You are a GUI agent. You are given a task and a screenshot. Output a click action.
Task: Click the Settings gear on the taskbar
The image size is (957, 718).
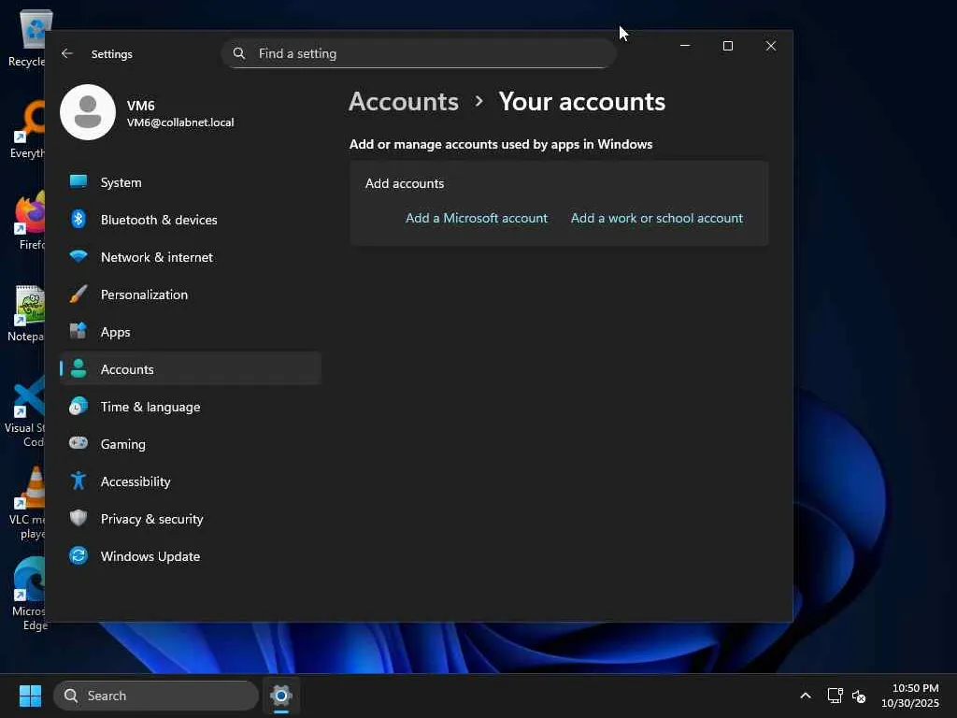(x=281, y=696)
